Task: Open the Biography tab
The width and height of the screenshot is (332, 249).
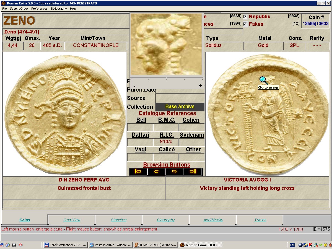Action: click(166, 220)
